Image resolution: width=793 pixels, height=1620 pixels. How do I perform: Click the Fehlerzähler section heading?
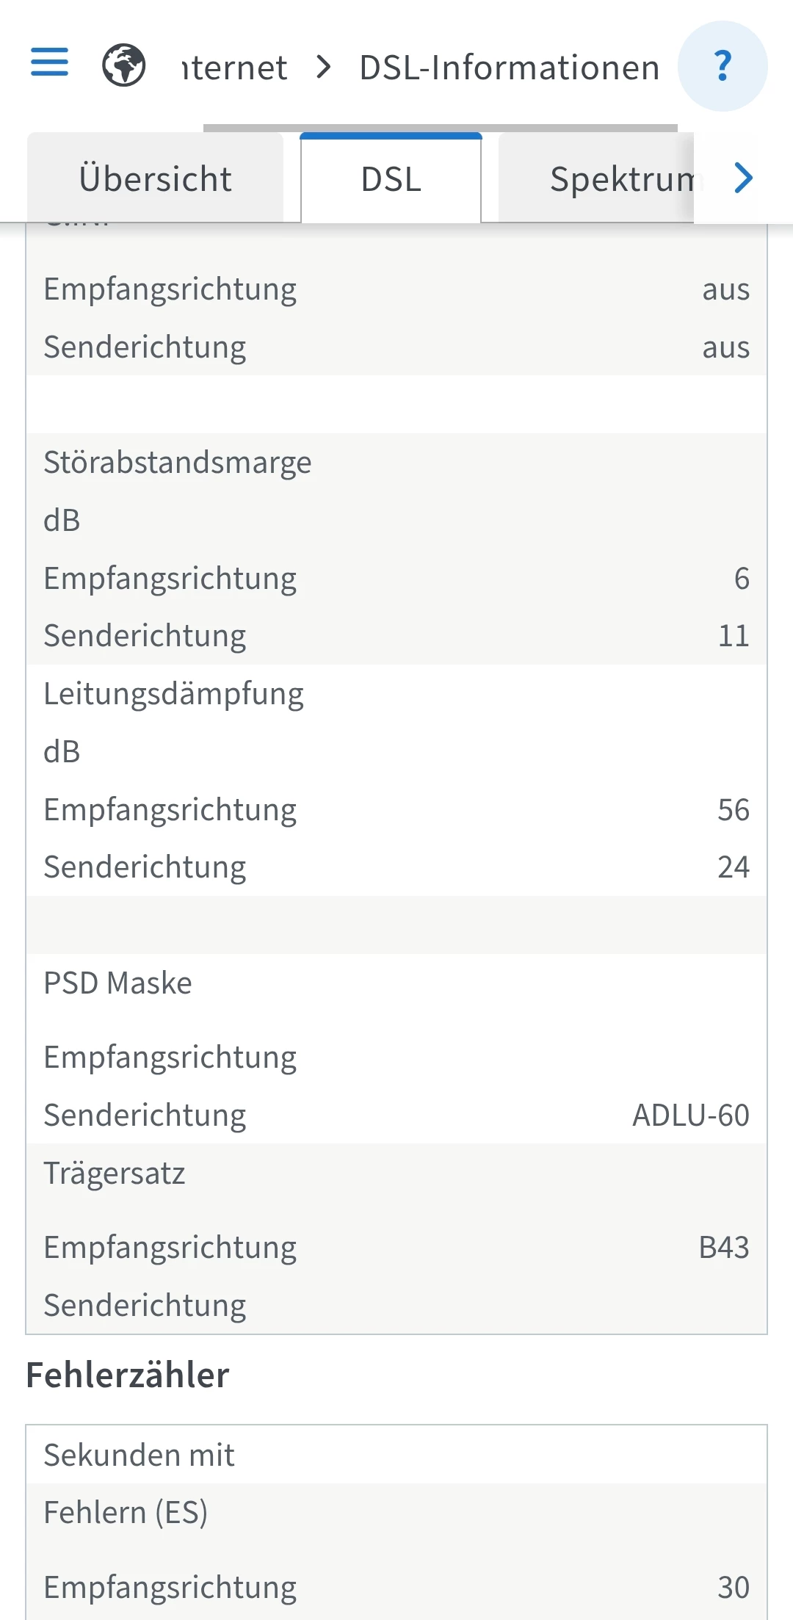128,1375
